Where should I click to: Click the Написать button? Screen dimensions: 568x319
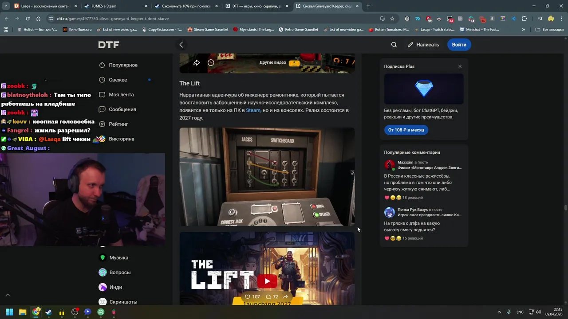click(423, 45)
